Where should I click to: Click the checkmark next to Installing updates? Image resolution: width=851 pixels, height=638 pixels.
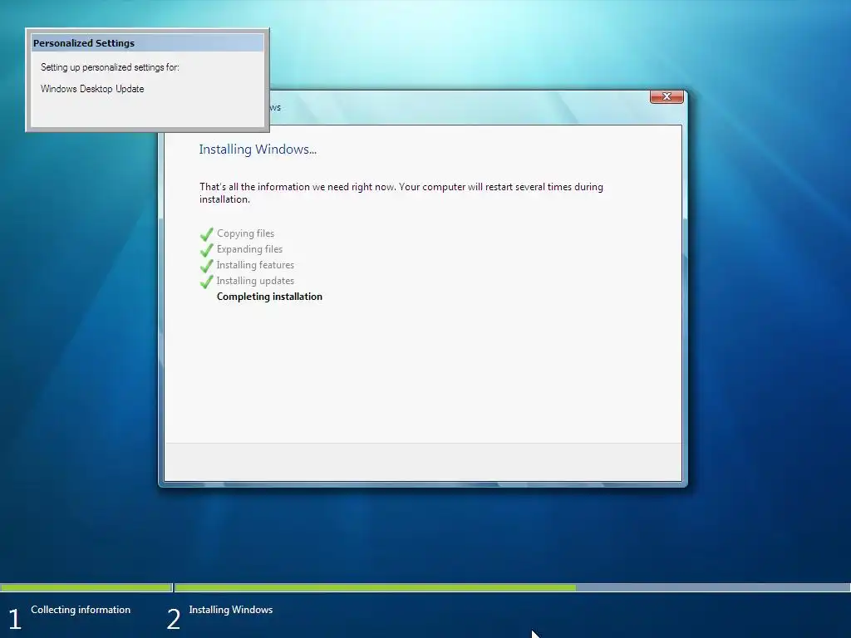click(207, 282)
